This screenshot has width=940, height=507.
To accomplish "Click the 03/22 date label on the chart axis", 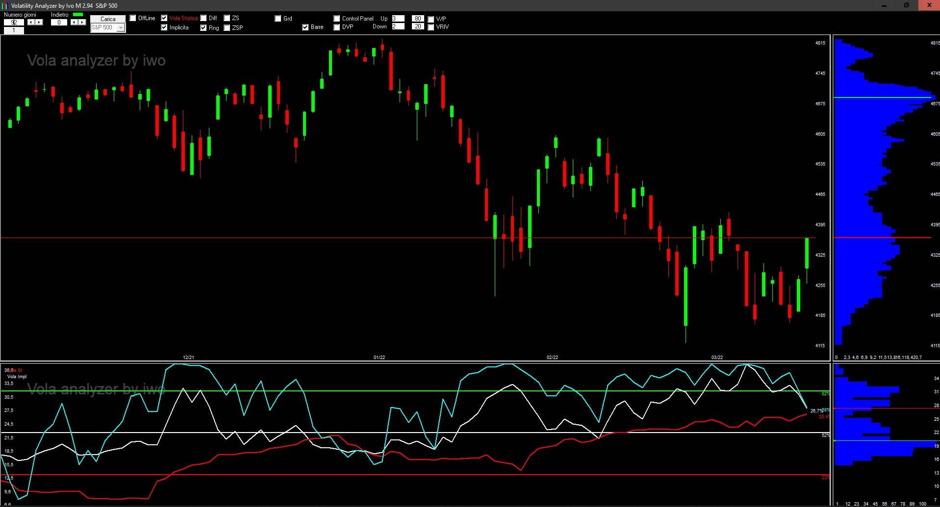I will [x=717, y=358].
